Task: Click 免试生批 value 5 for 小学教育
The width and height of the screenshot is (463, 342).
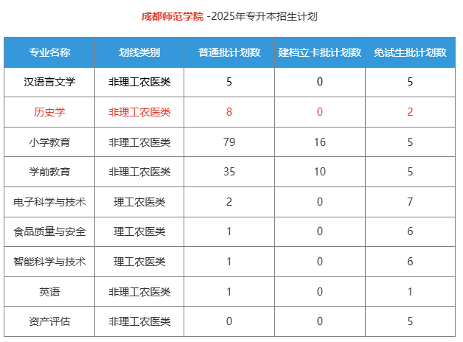Action: (x=410, y=142)
